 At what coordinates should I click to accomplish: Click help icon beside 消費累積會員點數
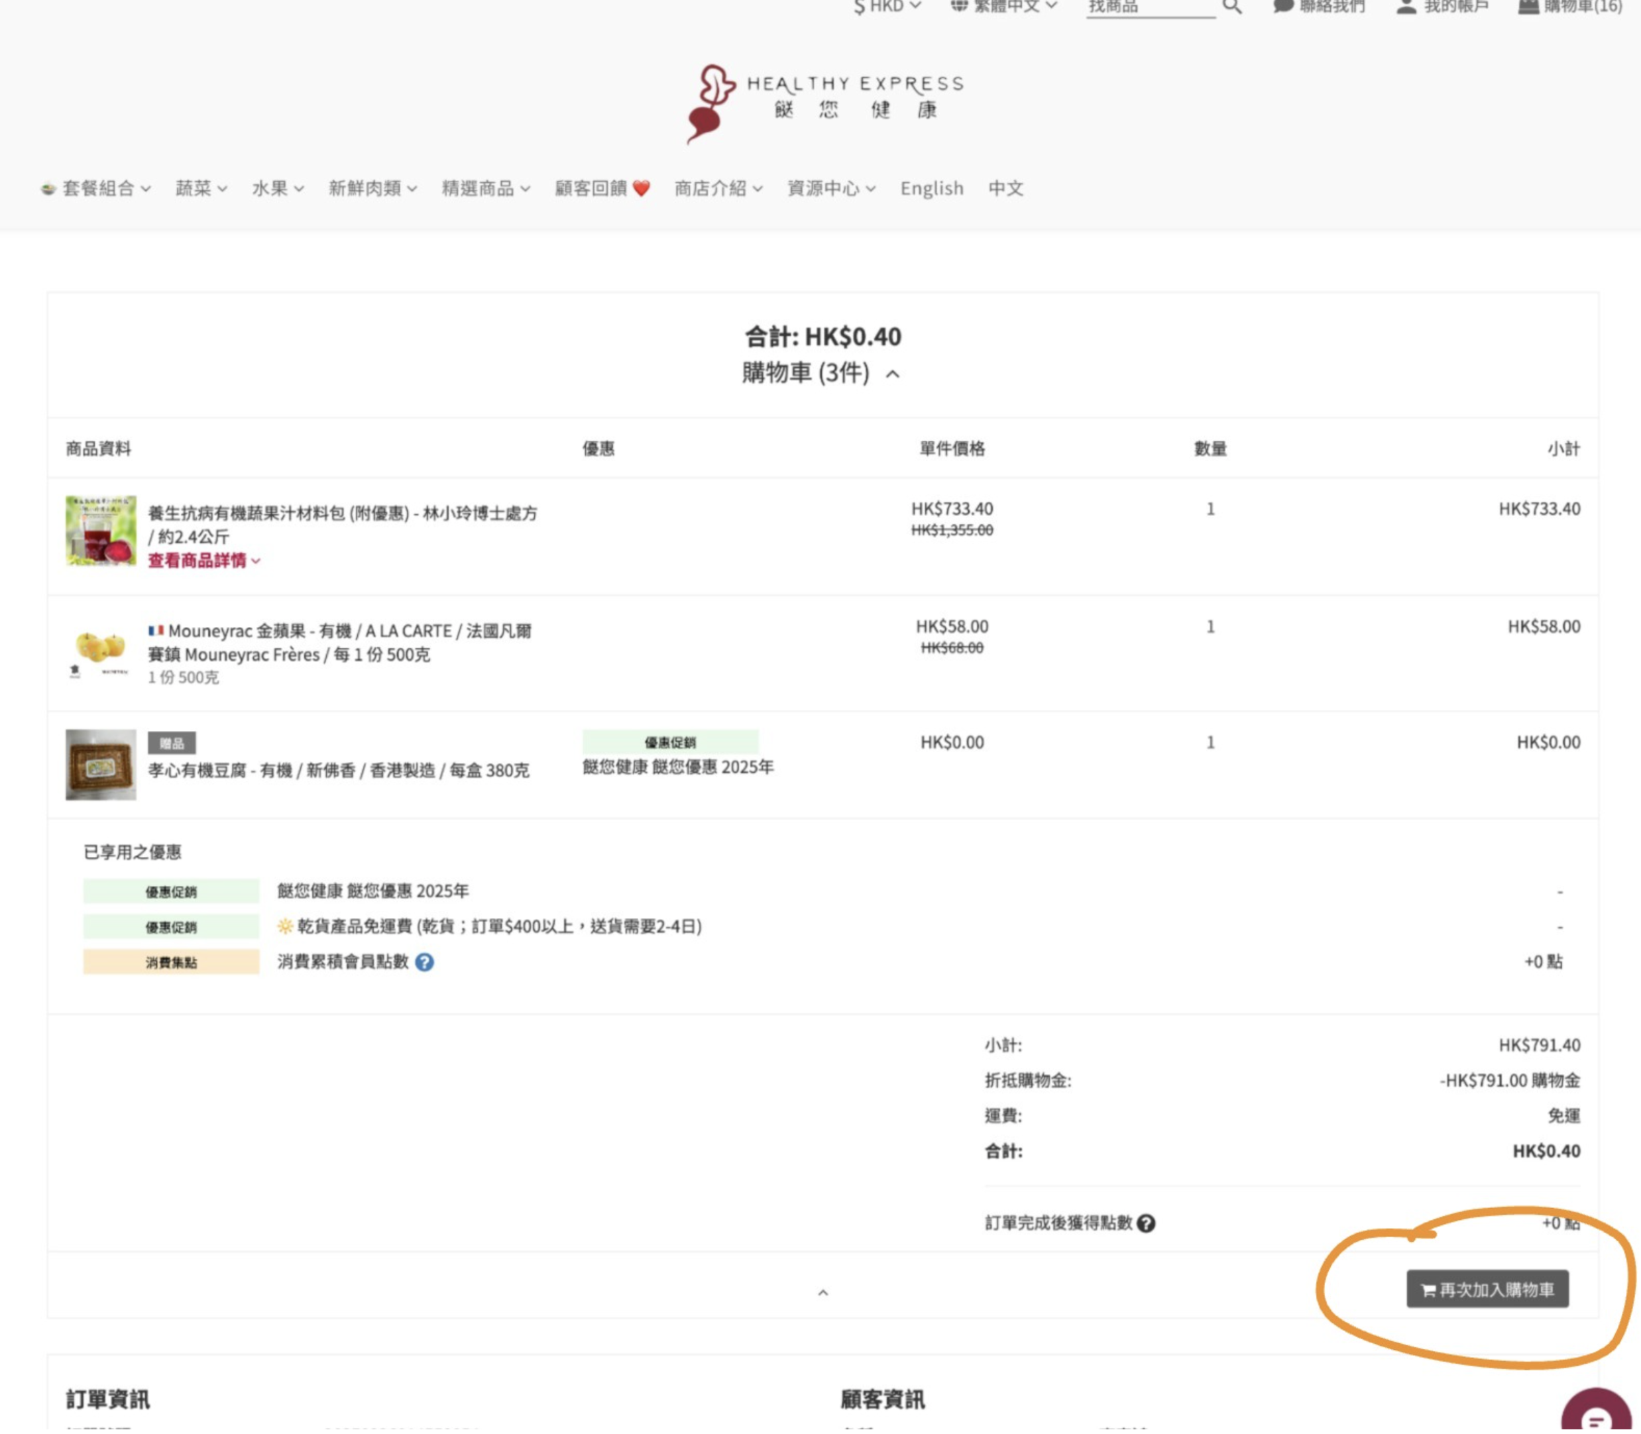pos(425,962)
